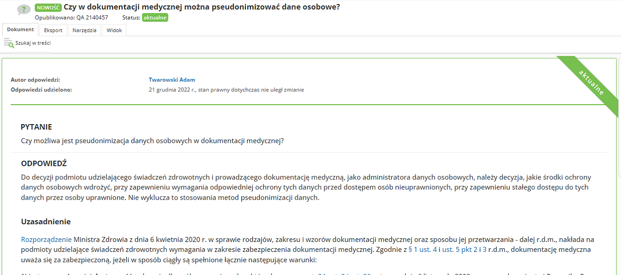The width and height of the screenshot is (621, 275).
Task: Click the document title about pseudonimizować dane
Action: [202, 7]
